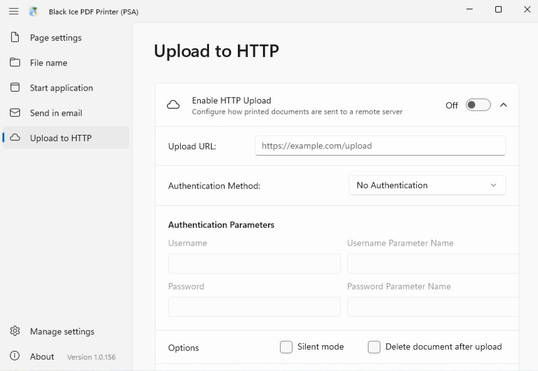Open Manage settings page

tap(66, 331)
